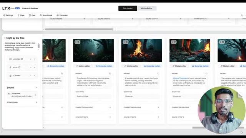
Task: Add sound effects to jungle POV shot
Action: (110, 117)
